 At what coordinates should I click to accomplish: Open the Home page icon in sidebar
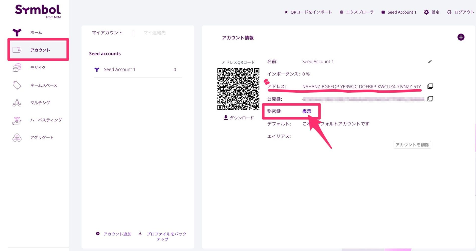(x=17, y=32)
